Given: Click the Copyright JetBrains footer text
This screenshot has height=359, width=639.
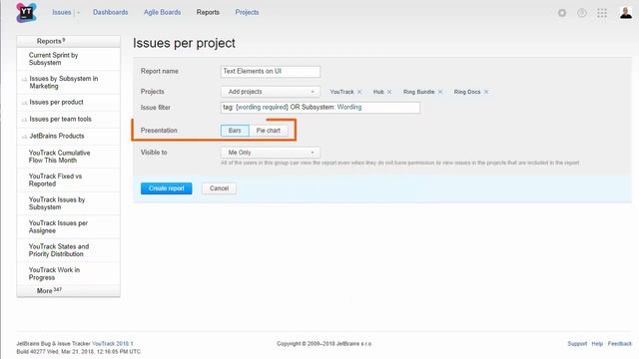Looking at the screenshot, I should (323, 344).
